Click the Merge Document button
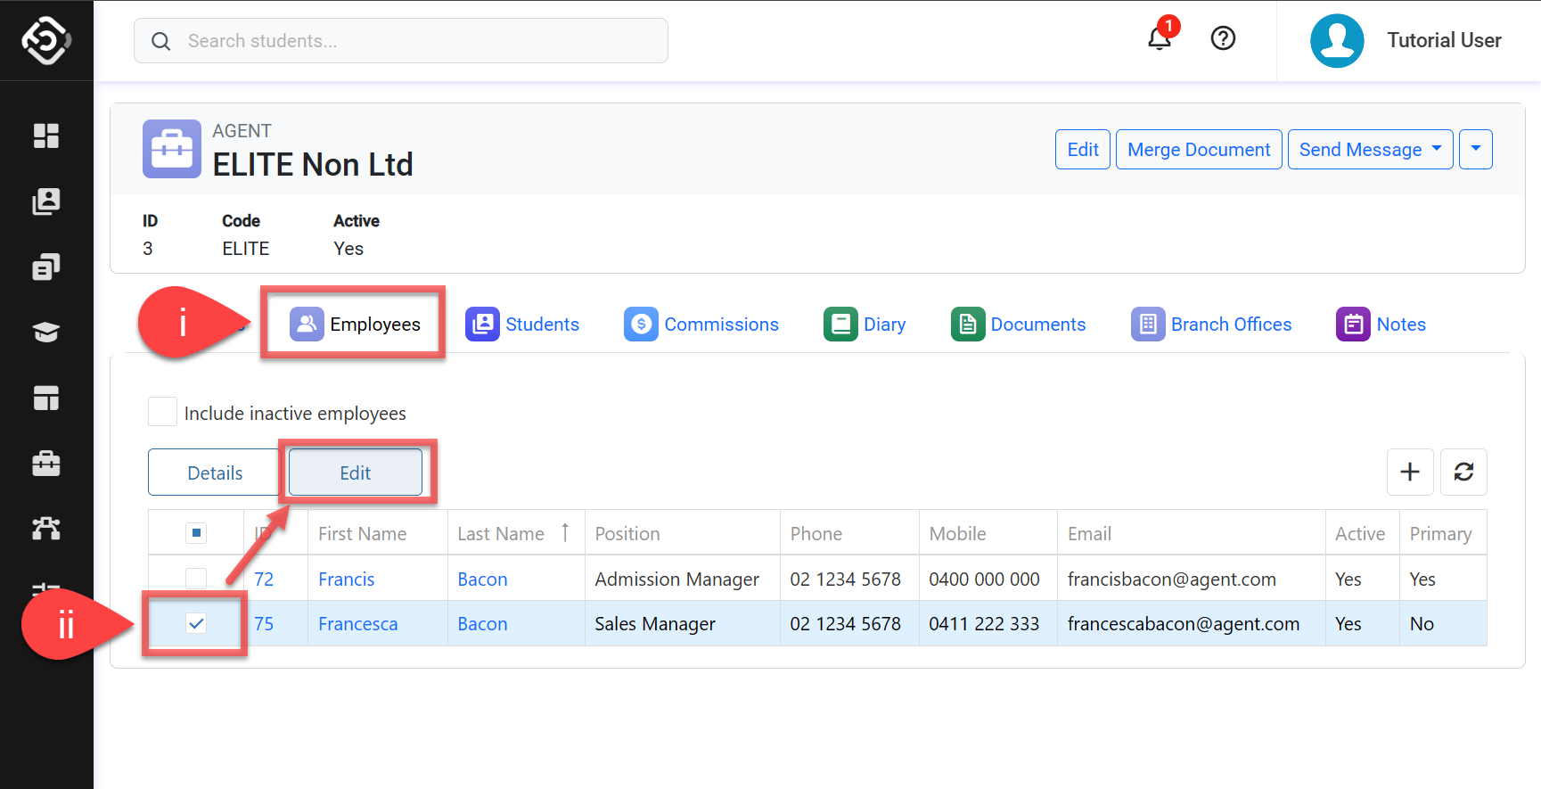1541x789 pixels. pos(1199,150)
